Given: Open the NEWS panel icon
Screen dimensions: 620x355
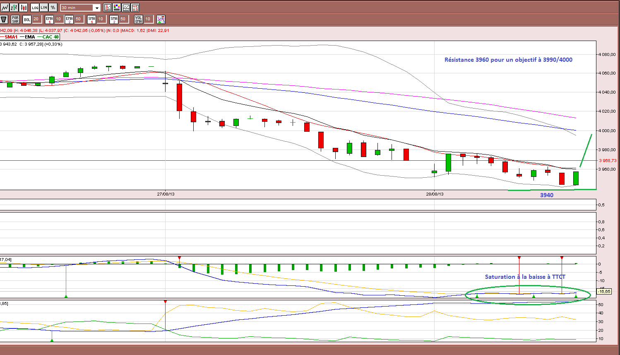Looking at the screenshot, I should click(135, 7).
